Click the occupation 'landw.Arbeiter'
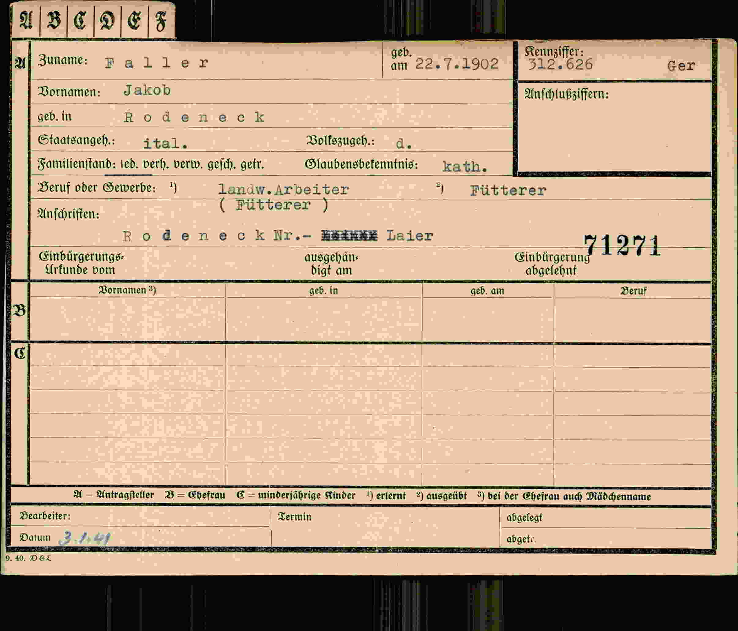The width and height of the screenshot is (738, 631). [x=284, y=190]
